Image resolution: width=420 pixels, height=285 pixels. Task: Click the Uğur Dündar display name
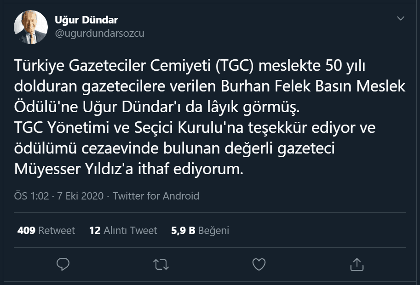tap(86, 20)
